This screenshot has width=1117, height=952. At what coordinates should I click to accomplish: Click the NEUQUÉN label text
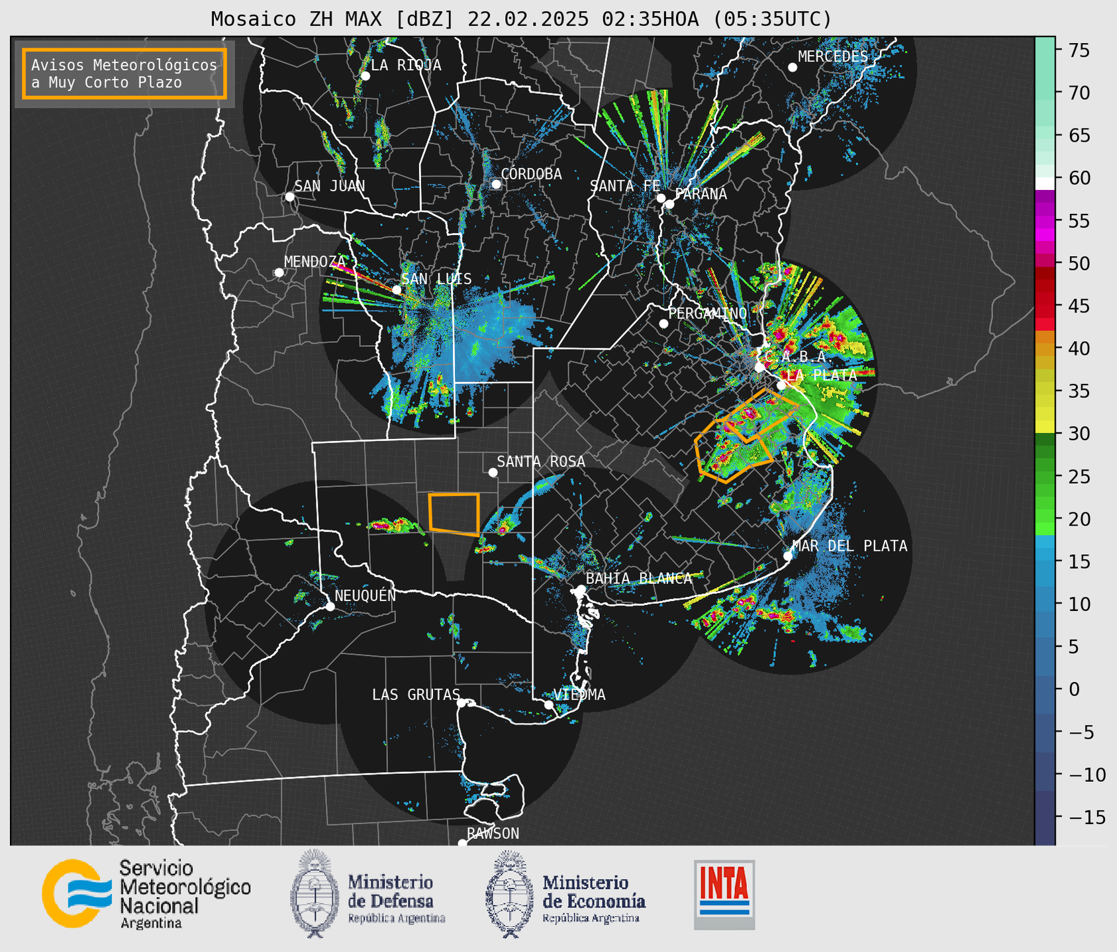tap(365, 595)
